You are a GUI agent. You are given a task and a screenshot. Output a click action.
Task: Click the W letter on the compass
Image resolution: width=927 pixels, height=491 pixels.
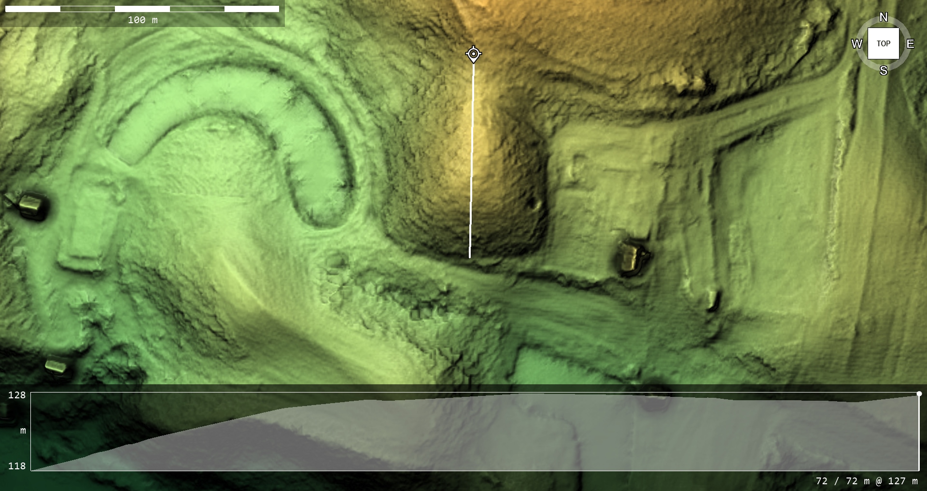point(857,44)
